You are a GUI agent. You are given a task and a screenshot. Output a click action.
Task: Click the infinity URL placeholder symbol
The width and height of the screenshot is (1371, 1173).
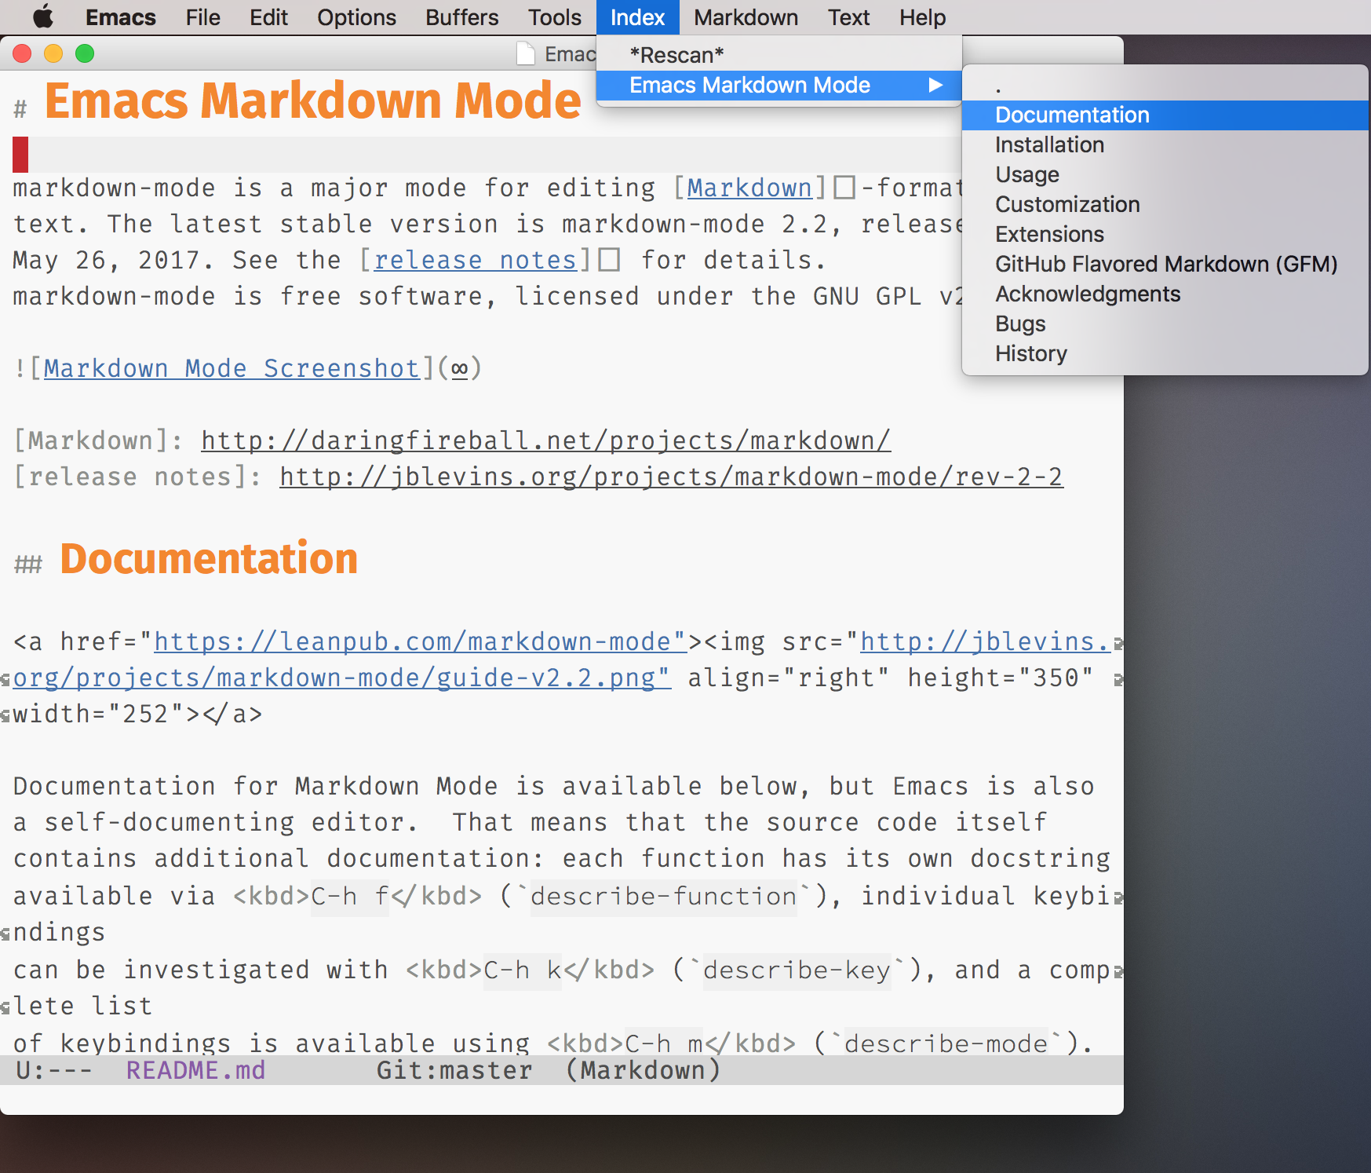click(x=460, y=369)
